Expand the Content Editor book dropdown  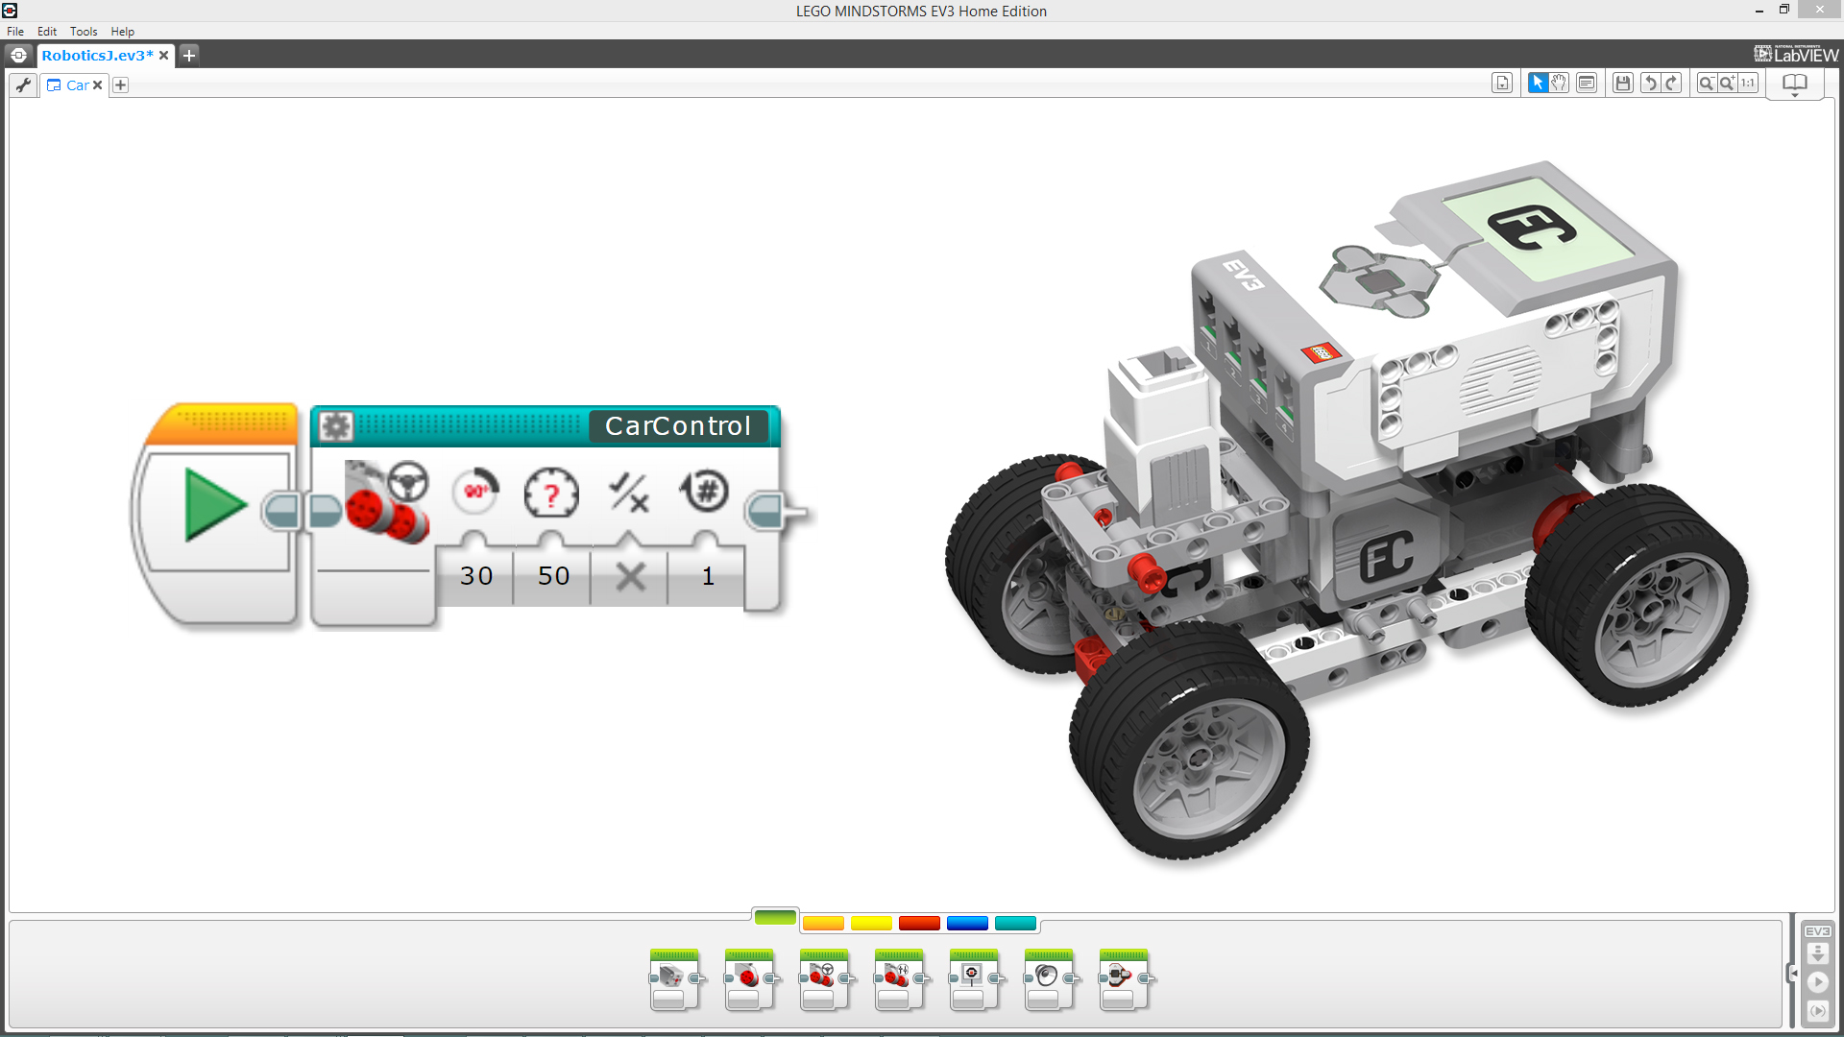(1795, 95)
